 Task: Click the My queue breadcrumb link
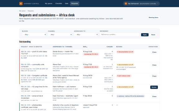click(x=22, y=11)
